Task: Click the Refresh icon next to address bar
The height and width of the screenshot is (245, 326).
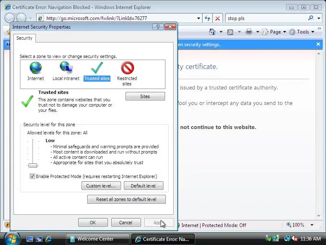Action: click(207, 18)
